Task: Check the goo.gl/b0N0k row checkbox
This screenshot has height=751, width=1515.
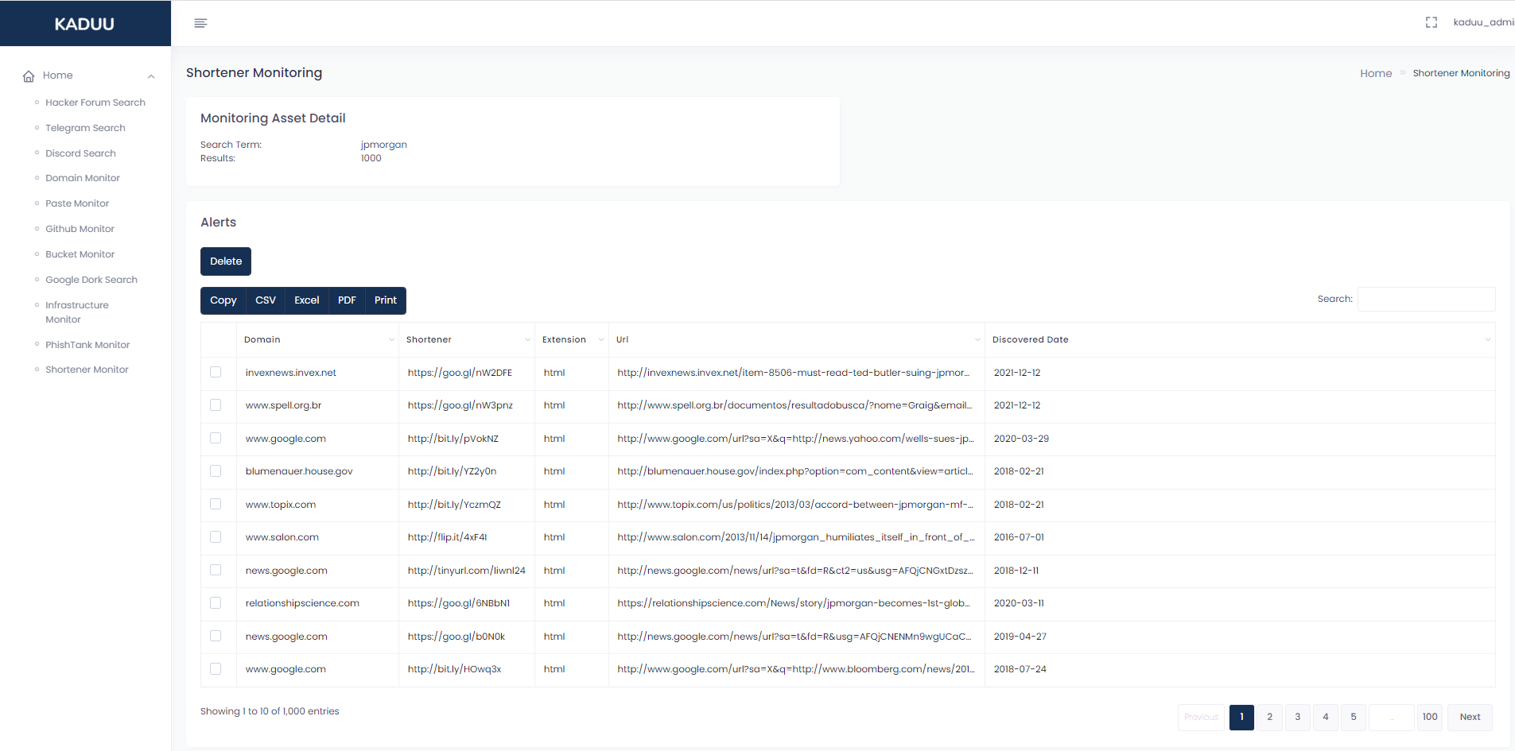Action: (x=216, y=636)
